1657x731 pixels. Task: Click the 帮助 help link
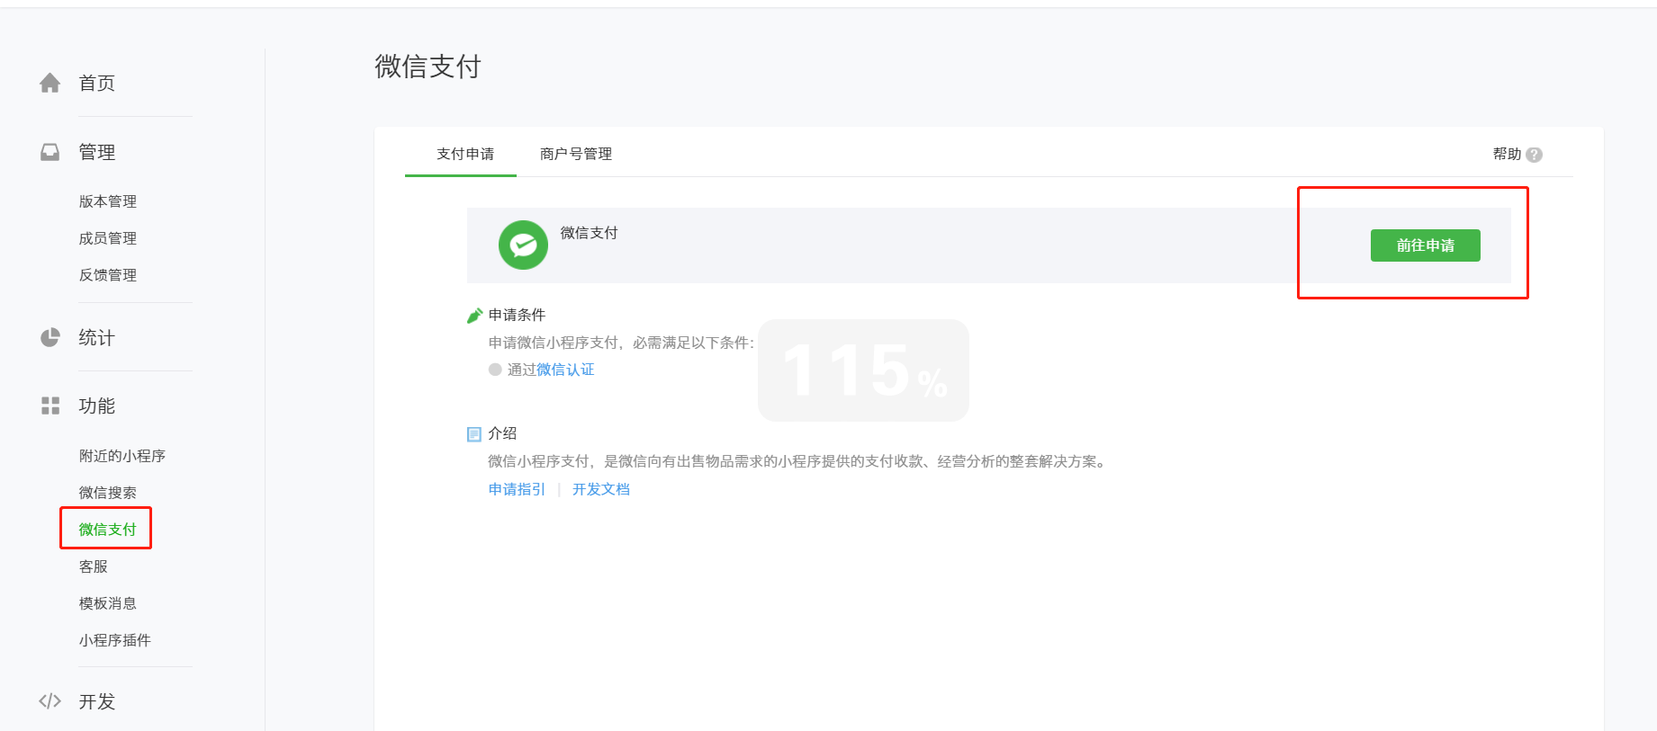[1508, 154]
